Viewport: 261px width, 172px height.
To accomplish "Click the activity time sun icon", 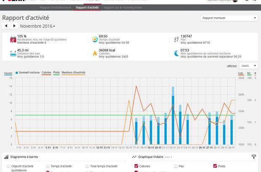I will (95, 39).
